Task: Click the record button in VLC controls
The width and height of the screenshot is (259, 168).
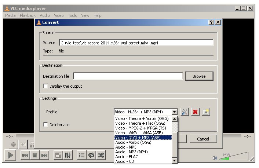Action: [x=13, y=145]
